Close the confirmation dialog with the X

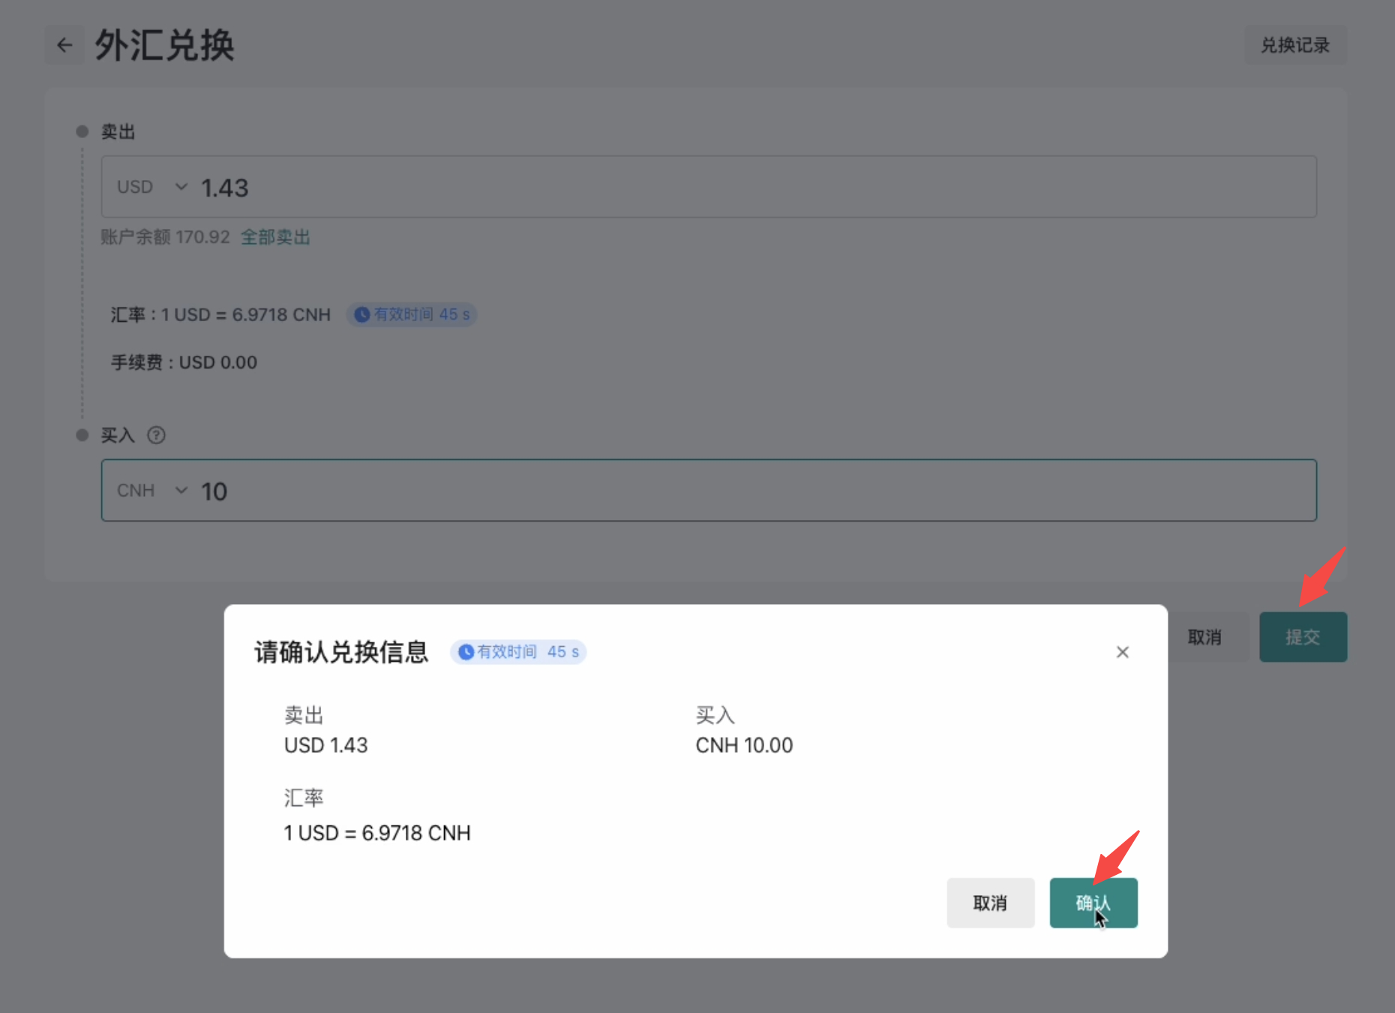coord(1122,652)
